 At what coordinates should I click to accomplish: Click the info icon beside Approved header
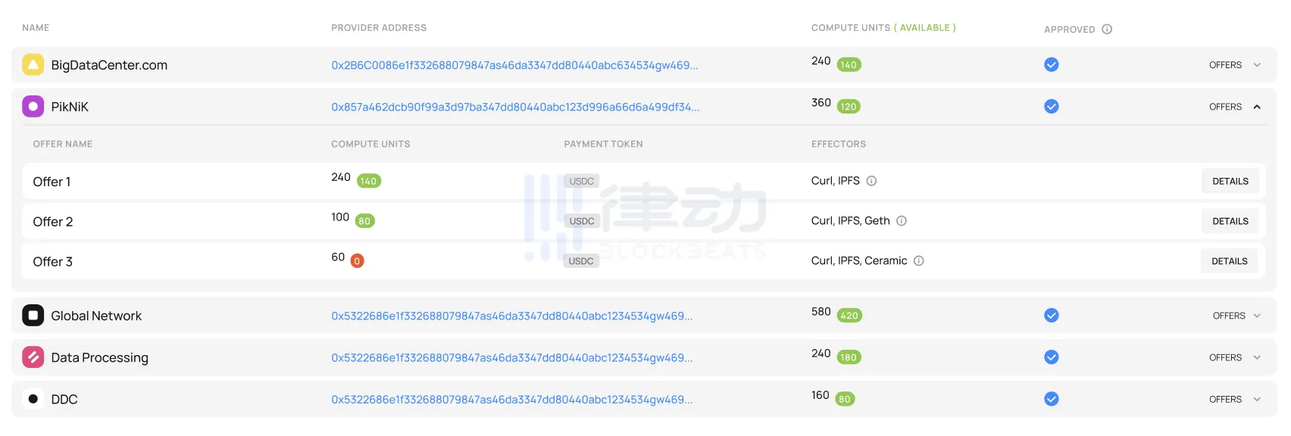tap(1107, 30)
